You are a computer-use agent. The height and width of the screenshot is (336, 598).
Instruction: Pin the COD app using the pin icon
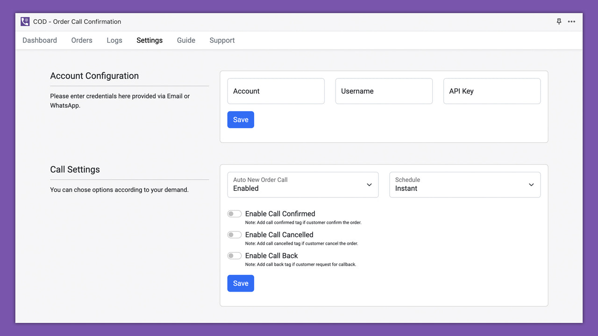tap(559, 21)
